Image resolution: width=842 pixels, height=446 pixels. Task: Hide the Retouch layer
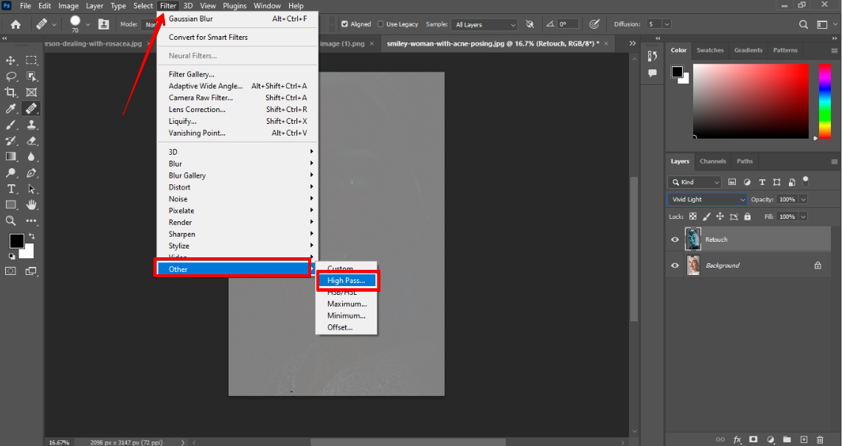pyautogui.click(x=675, y=240)
